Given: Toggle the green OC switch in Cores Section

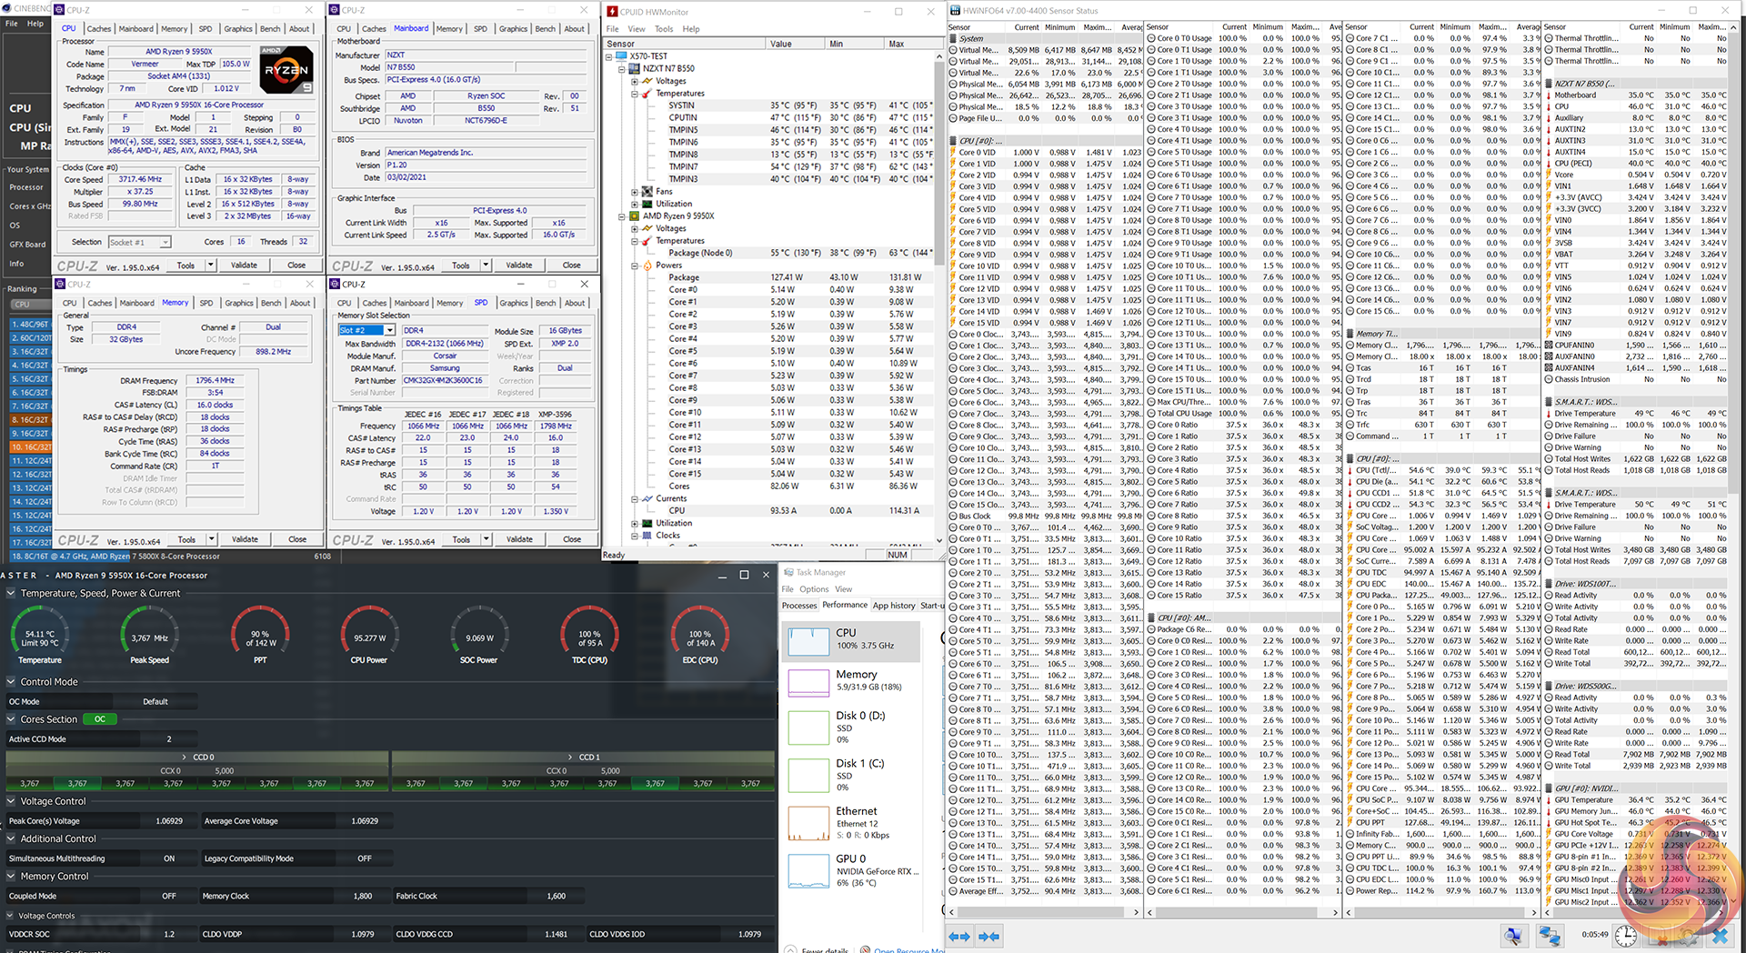Looking at the screenshot, I should (x=99, y=719).
